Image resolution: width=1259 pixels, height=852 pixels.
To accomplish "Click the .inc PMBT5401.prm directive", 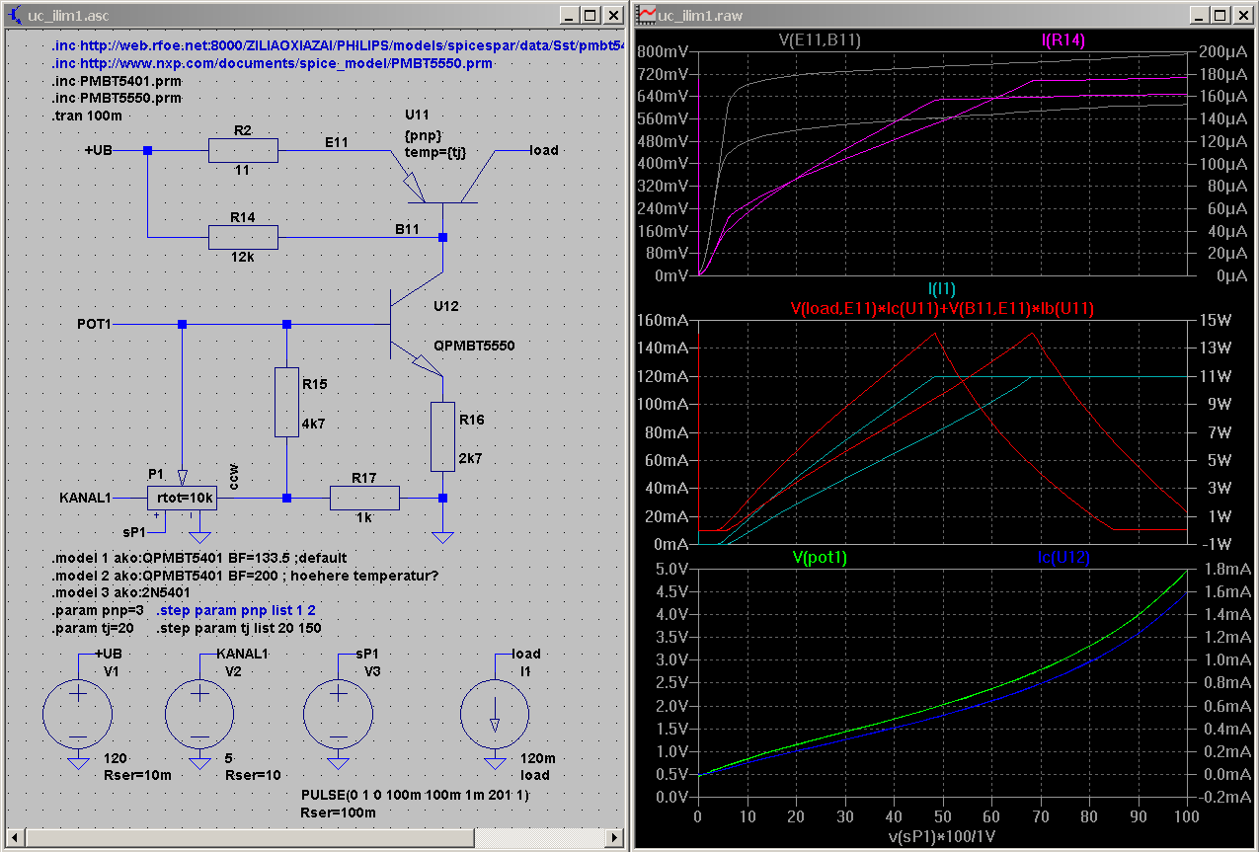I will tap(117, 81).
